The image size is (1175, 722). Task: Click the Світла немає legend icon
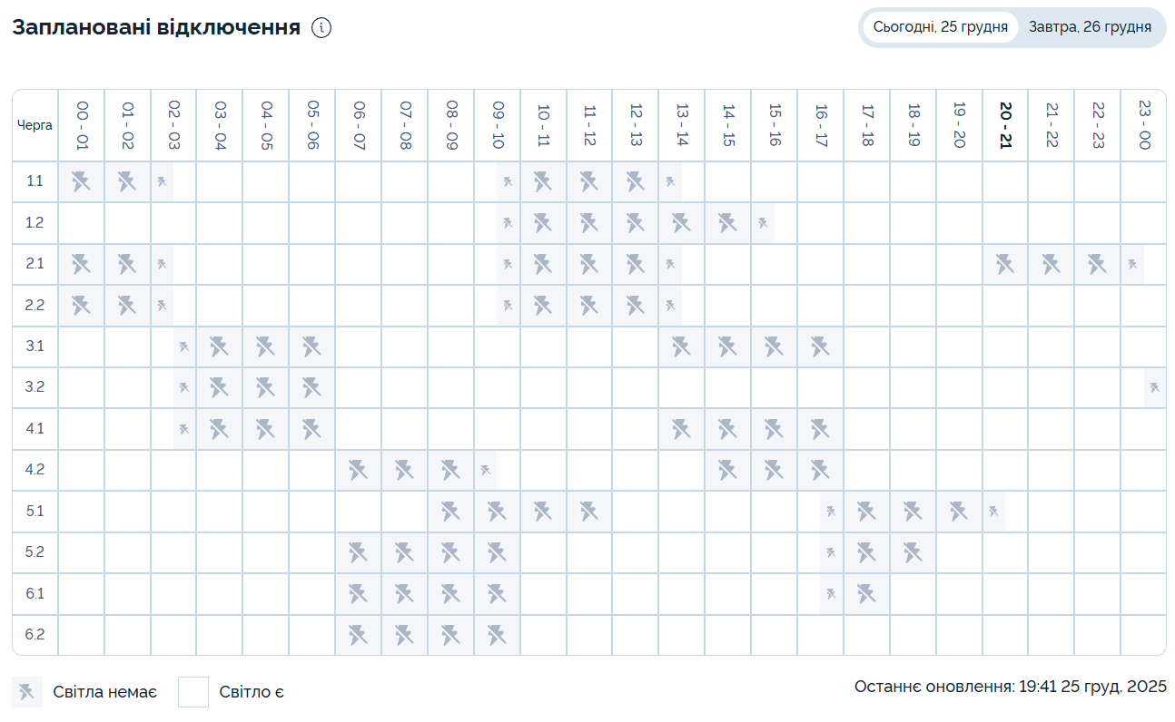pos(27,692)
